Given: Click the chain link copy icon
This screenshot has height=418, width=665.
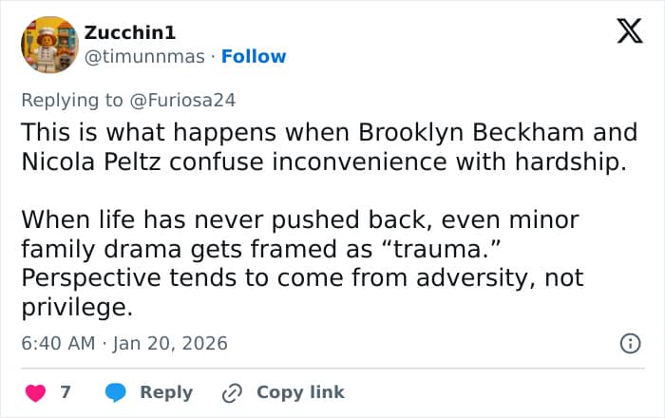Looking at the screenshot, I should point(232,392).
